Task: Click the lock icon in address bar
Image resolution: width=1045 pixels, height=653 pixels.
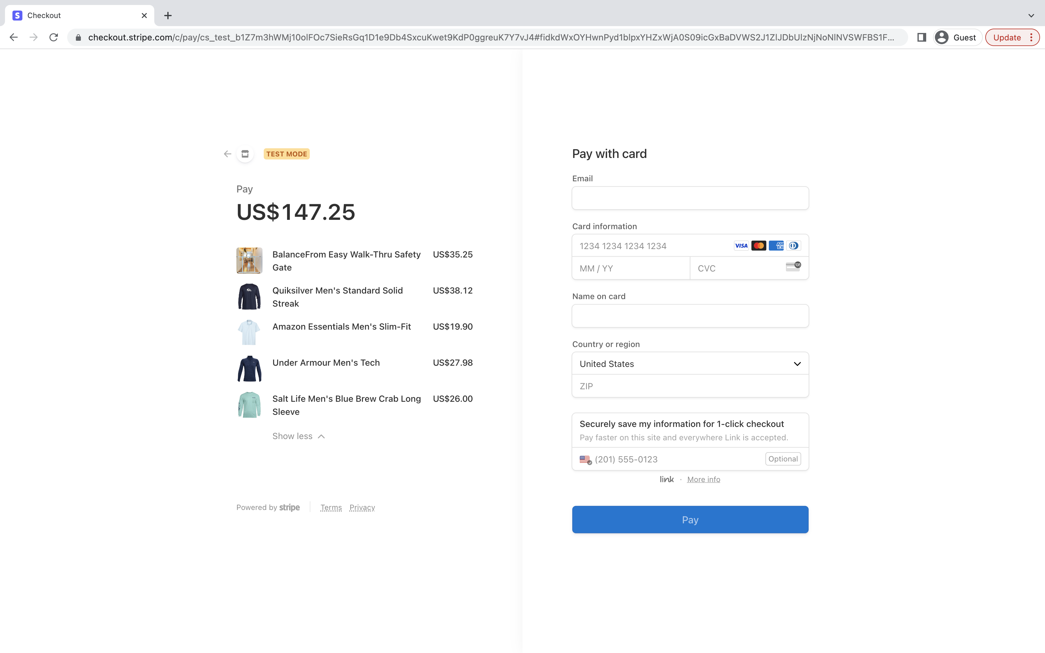Action: [78, 38]
